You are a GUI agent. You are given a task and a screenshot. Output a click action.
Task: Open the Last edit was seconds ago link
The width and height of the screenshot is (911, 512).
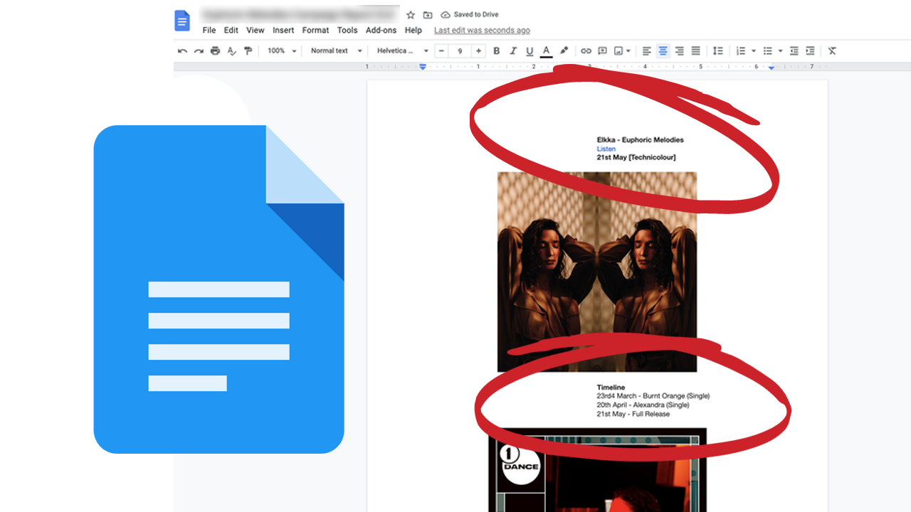pos(482,31)
